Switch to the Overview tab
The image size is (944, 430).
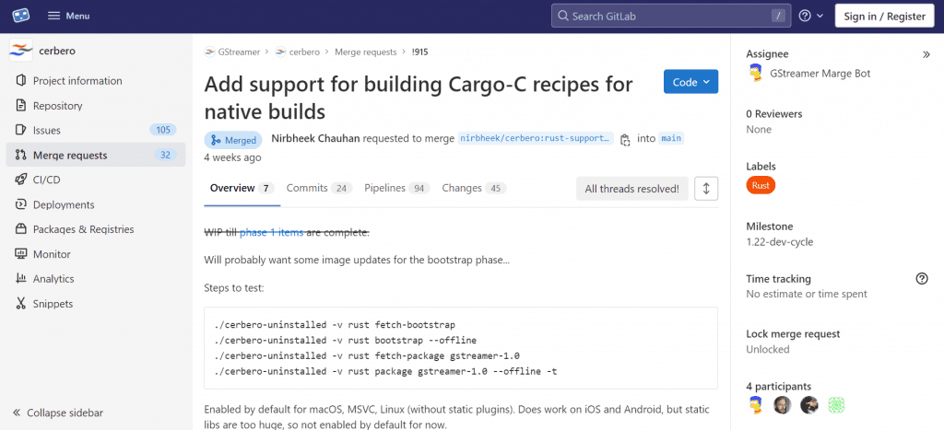(242, 188)
